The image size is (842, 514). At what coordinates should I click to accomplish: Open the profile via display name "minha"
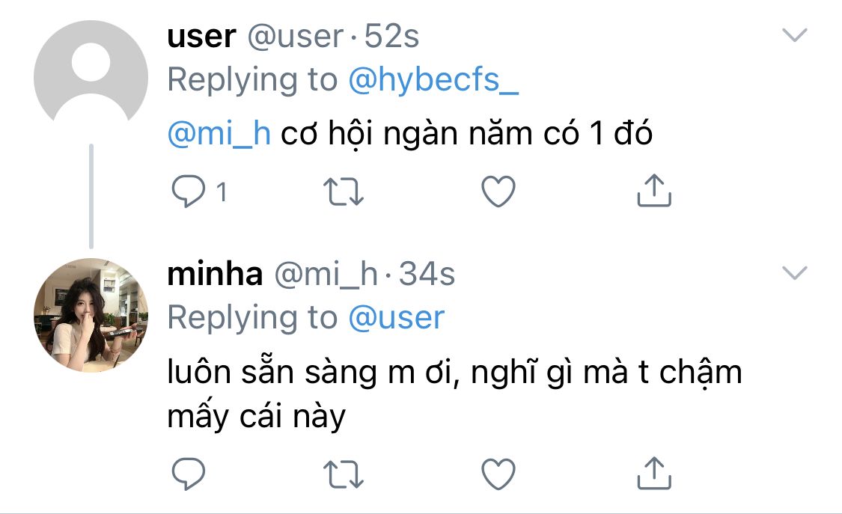215,275
